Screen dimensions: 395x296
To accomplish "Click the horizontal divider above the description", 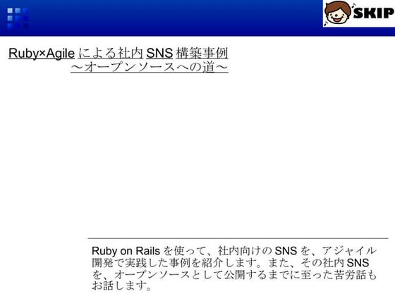I will [238, 238].
